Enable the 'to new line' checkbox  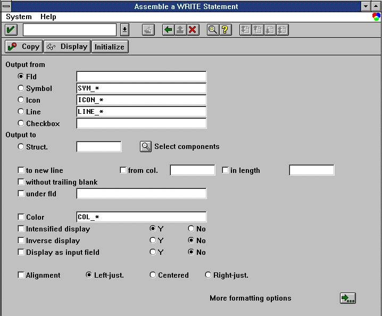click(x=21, y=170)
